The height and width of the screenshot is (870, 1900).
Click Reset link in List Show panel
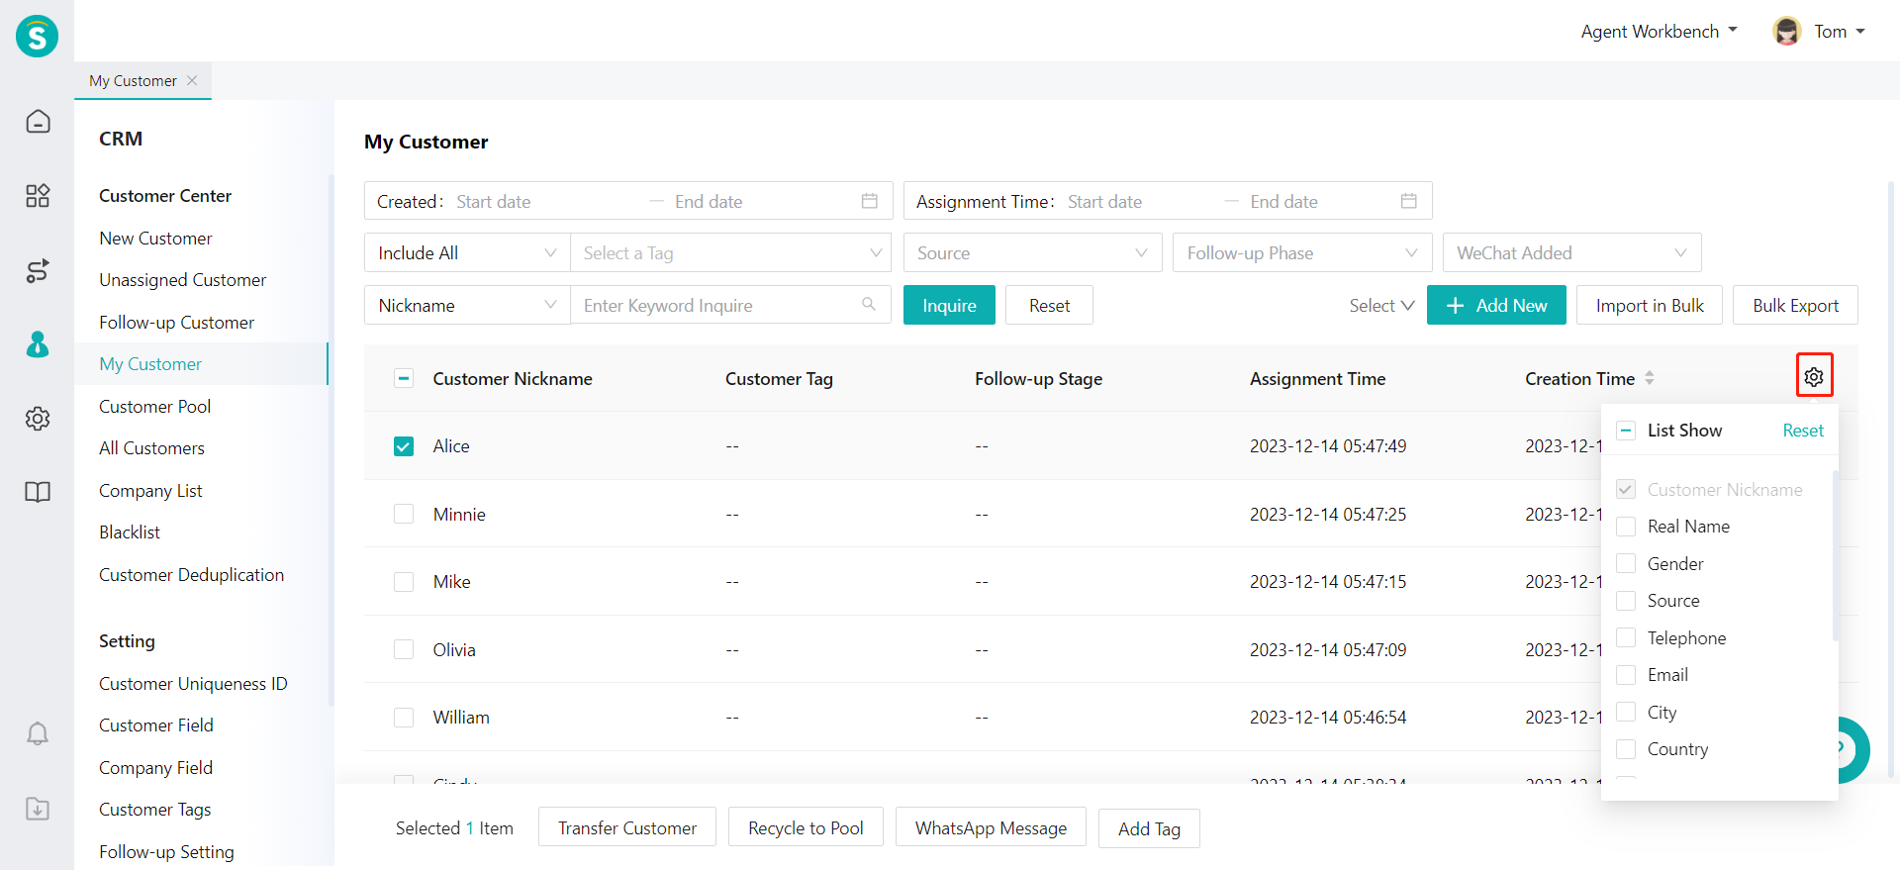coord(1803,431)
